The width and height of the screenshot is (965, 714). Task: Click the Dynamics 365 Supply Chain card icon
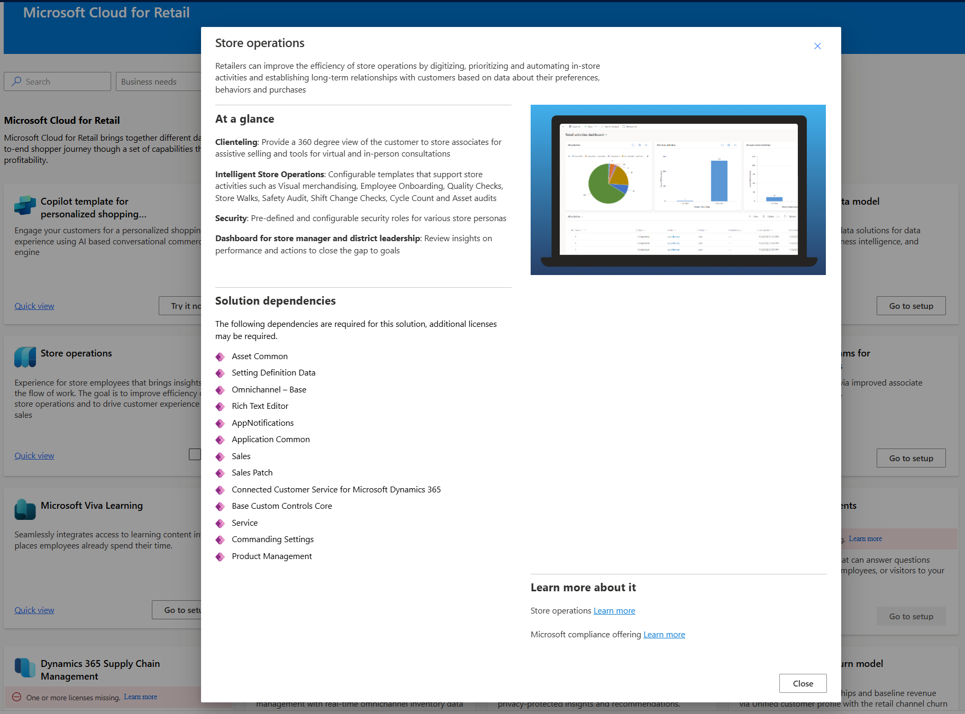[25, 667]
